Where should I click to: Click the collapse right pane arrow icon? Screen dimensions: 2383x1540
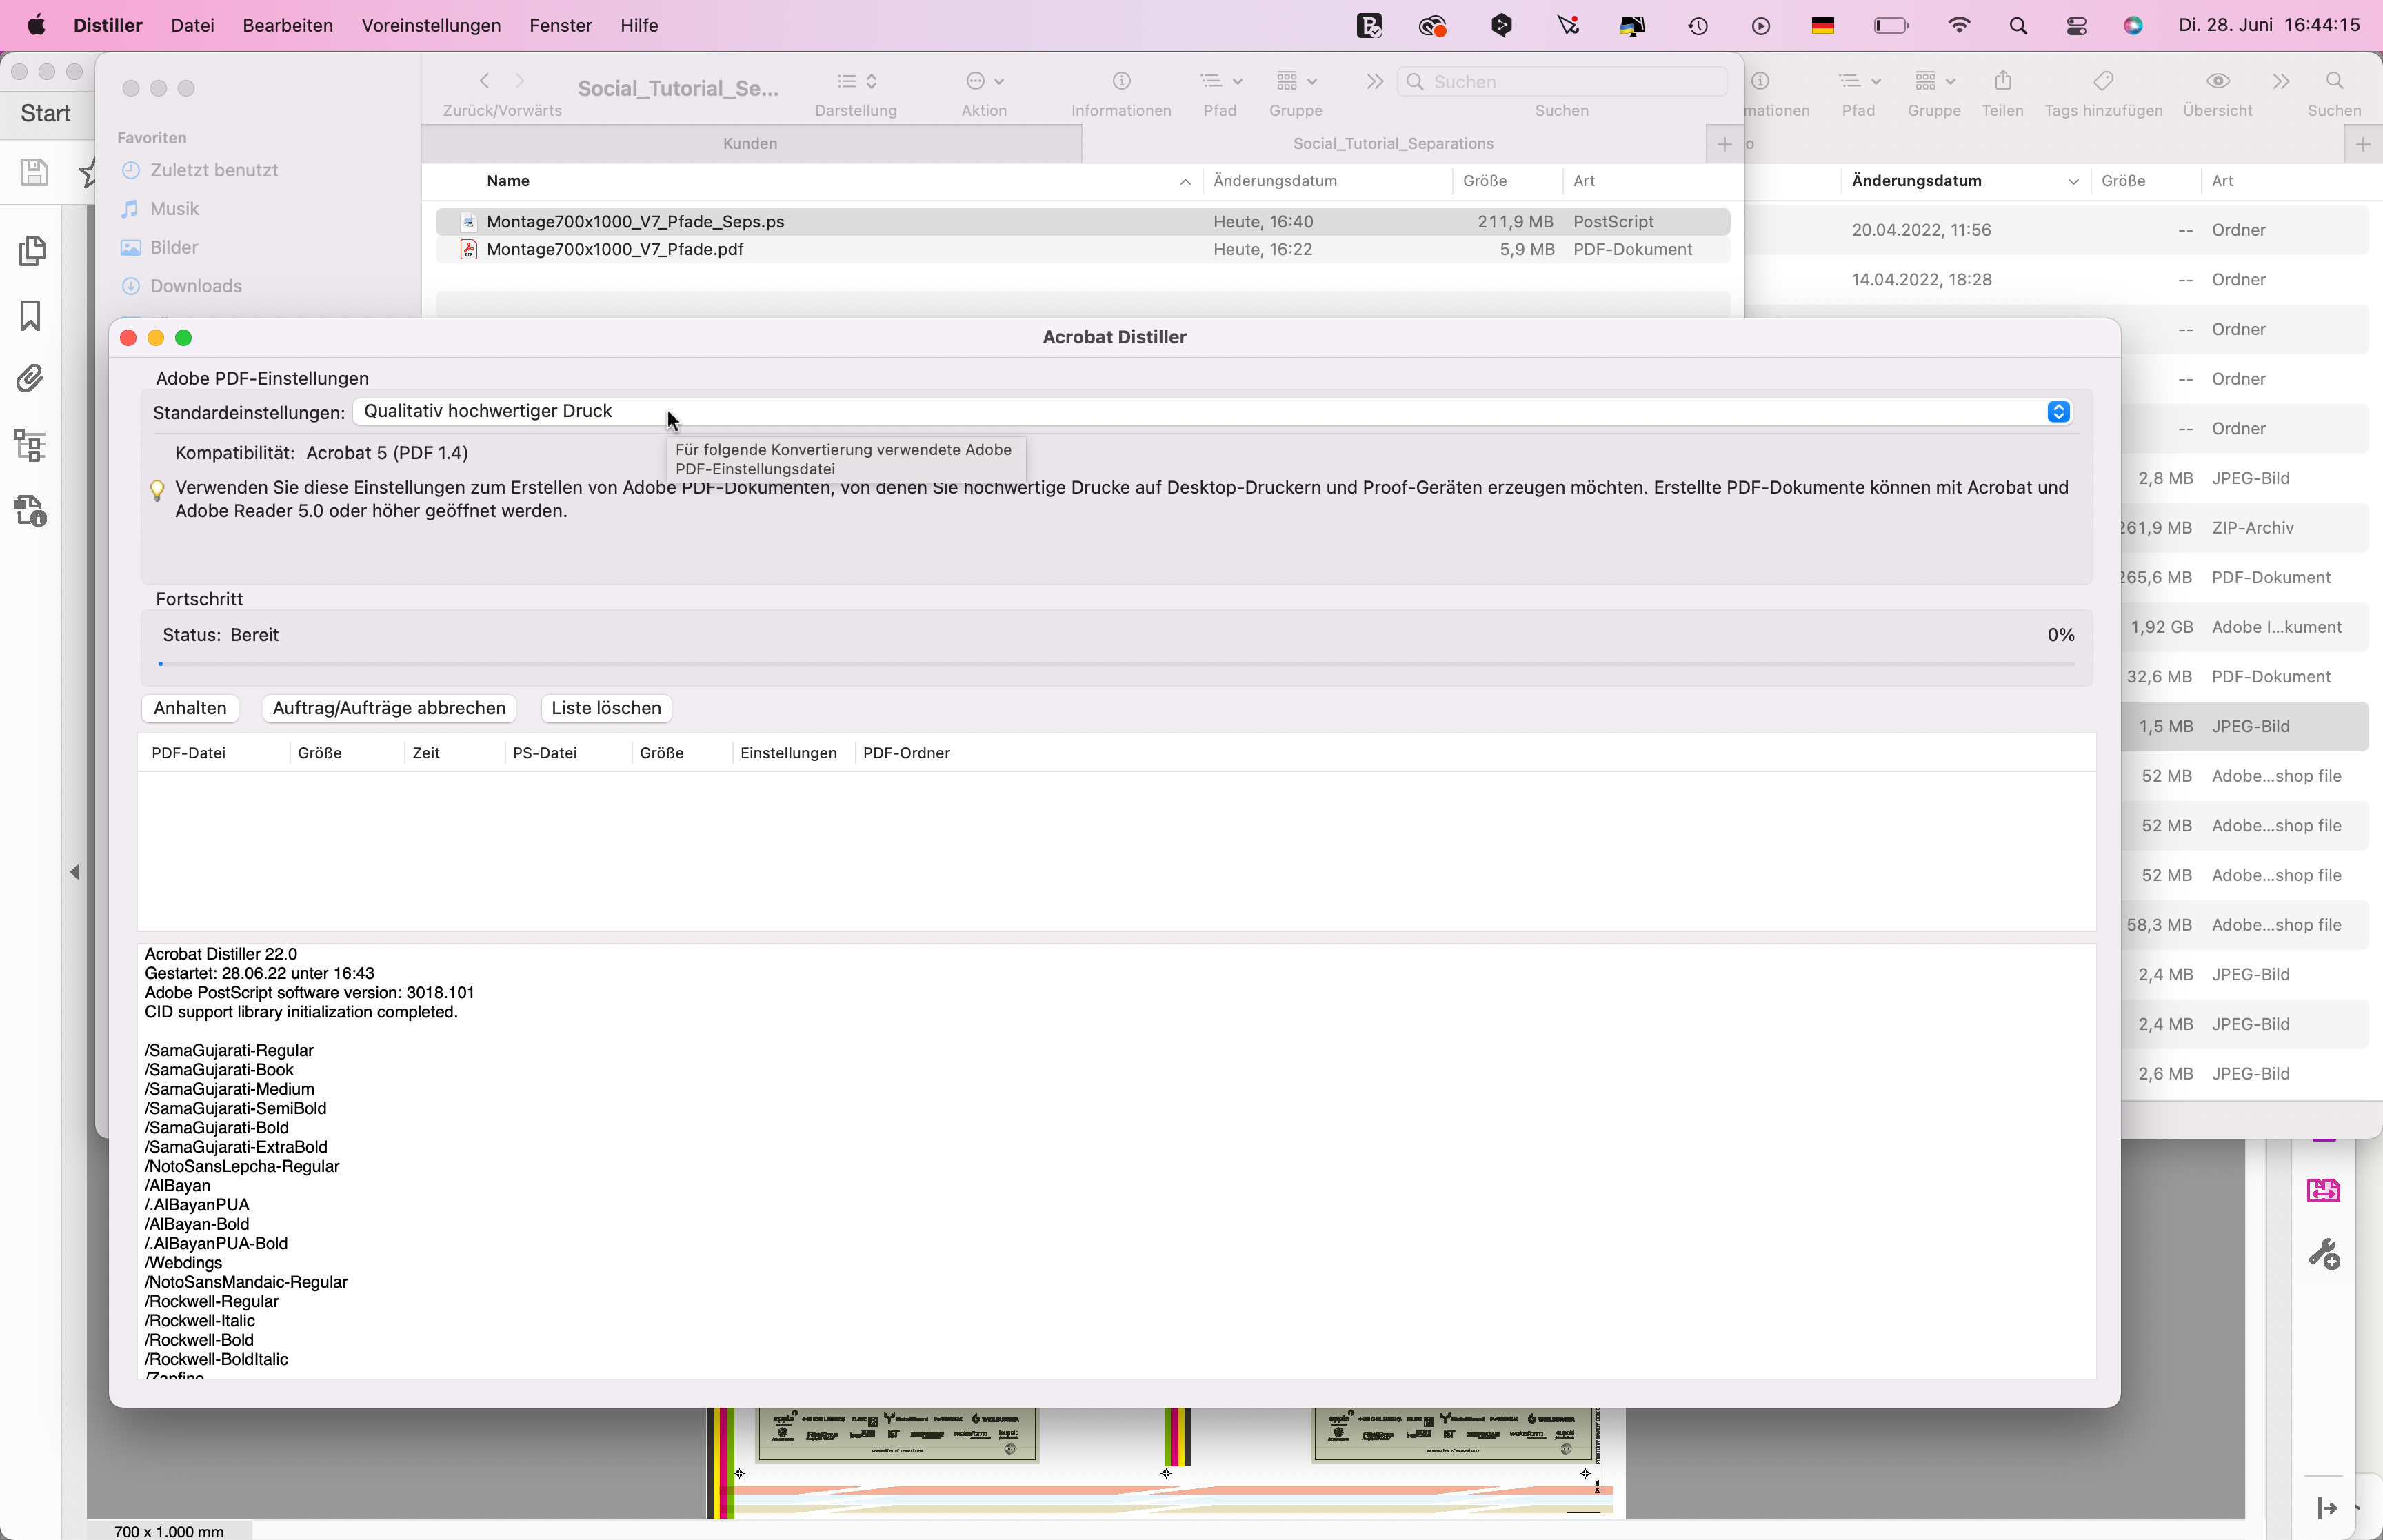tap(2327, 1508)
